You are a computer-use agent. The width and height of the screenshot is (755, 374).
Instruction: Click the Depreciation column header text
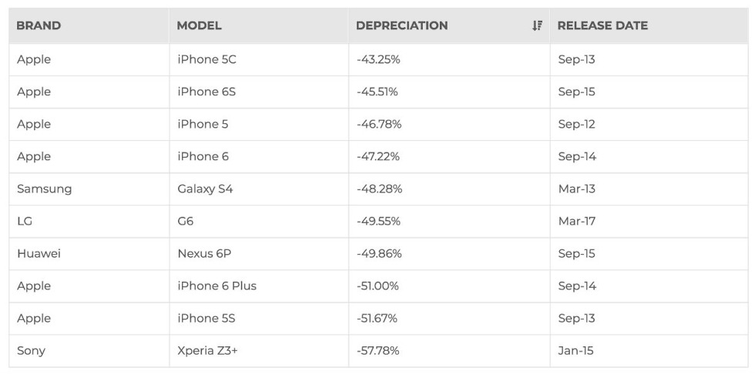point(401,25)
